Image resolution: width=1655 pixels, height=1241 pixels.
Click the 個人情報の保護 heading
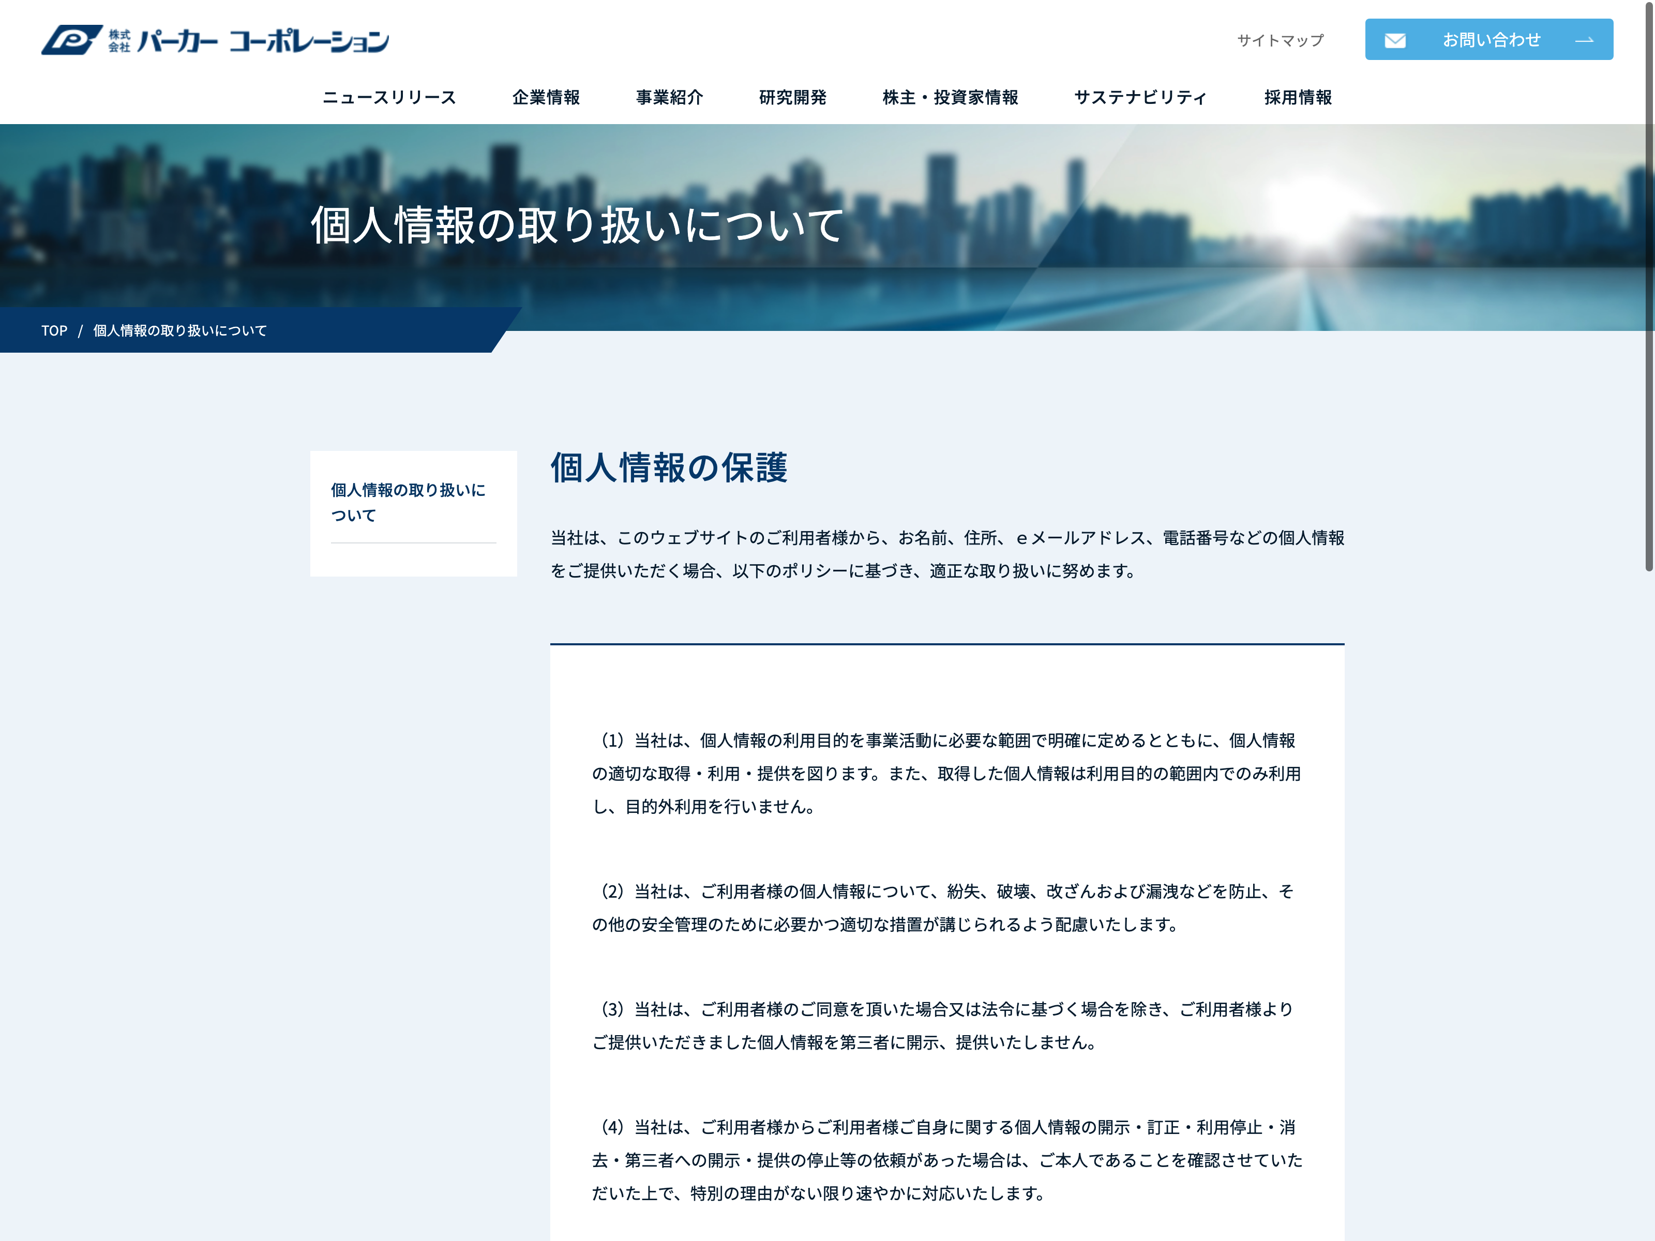[669, 467]
